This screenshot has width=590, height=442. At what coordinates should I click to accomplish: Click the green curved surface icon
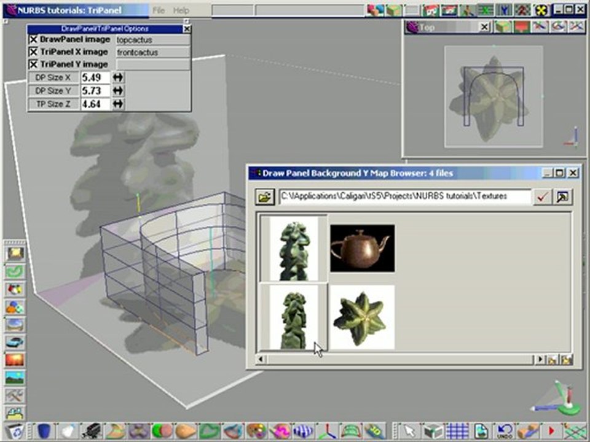point(209,431)
